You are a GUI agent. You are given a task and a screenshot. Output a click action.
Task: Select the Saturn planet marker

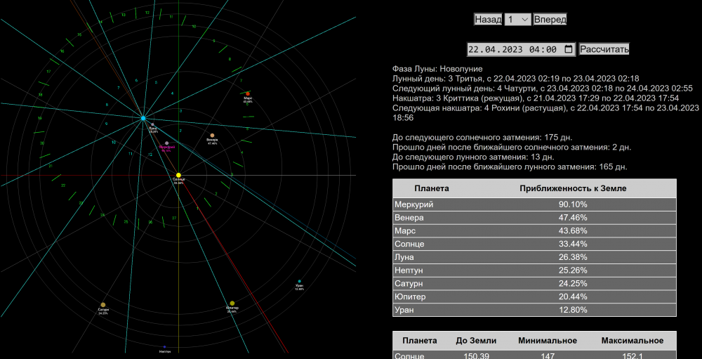point(103,305)
